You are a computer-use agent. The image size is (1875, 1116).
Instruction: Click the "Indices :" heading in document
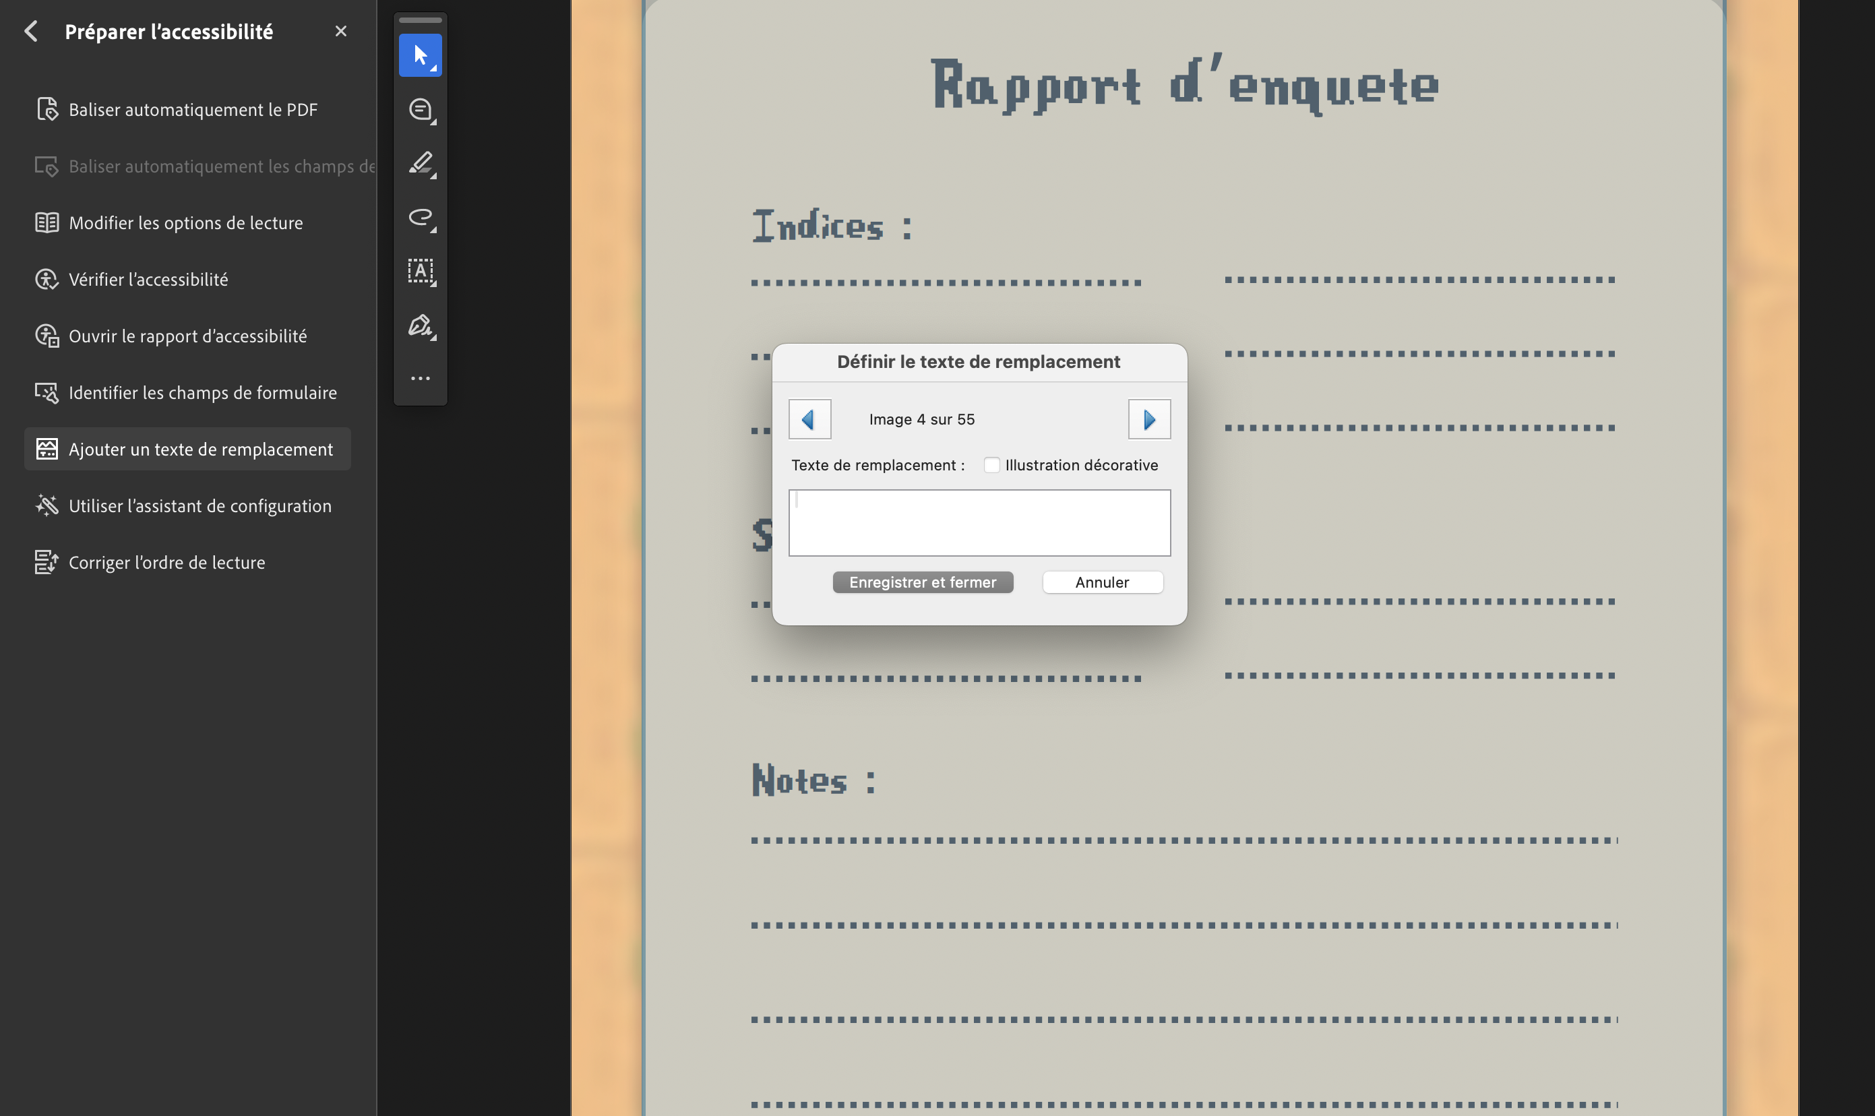click(x=832, y=226)
